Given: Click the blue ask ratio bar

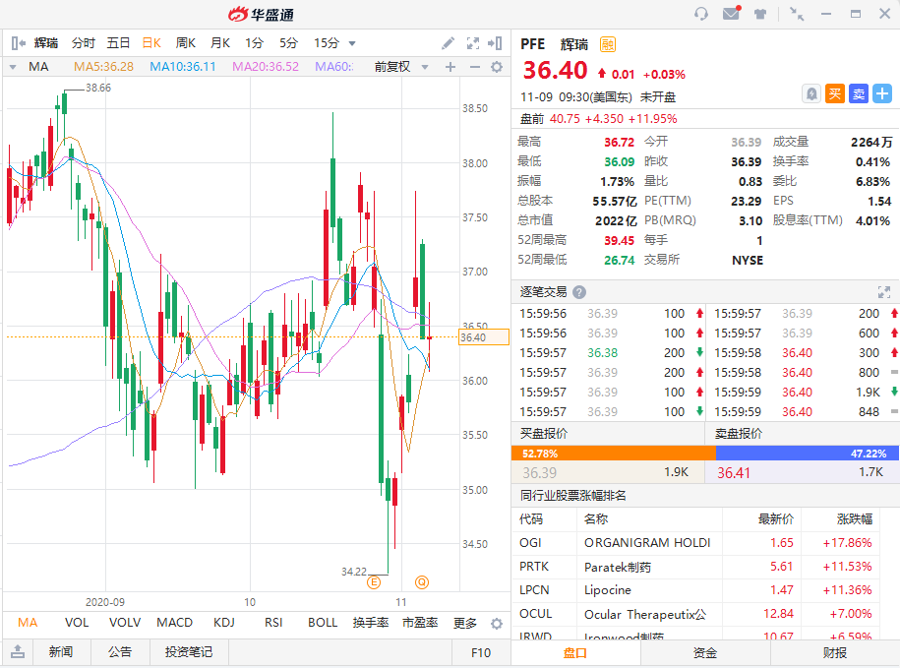Looking at the screenshot, I should coord(808,454).
